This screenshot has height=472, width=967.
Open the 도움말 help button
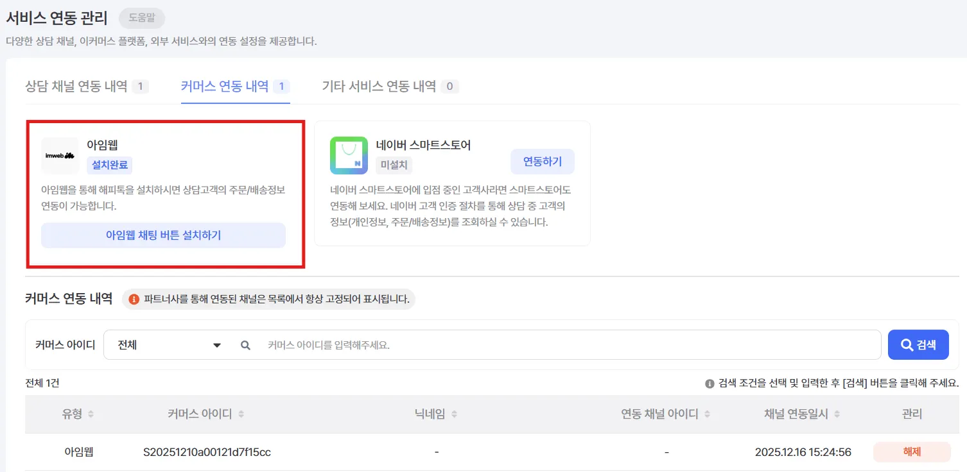click(142, 18)
